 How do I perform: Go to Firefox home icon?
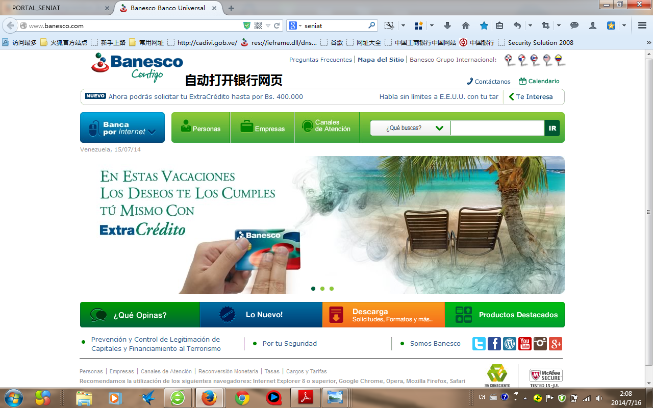(x=465, y=25)
